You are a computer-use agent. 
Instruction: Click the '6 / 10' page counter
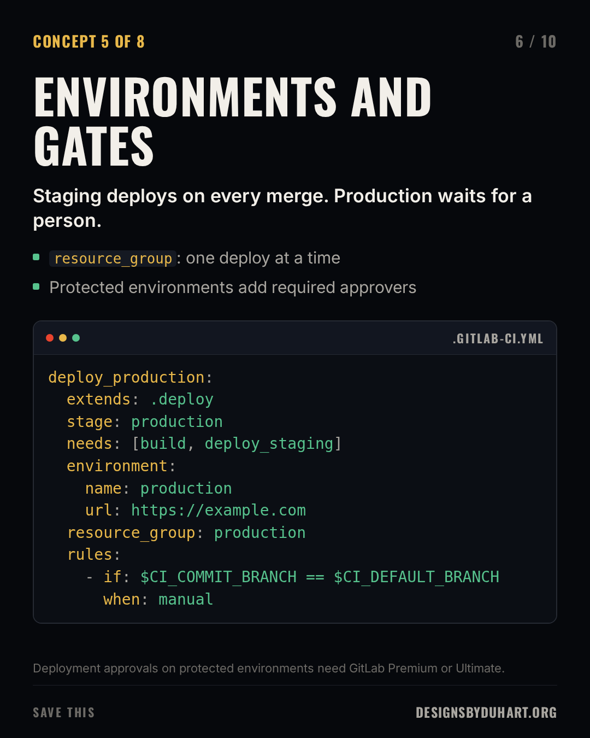click(x=535, y=42)
